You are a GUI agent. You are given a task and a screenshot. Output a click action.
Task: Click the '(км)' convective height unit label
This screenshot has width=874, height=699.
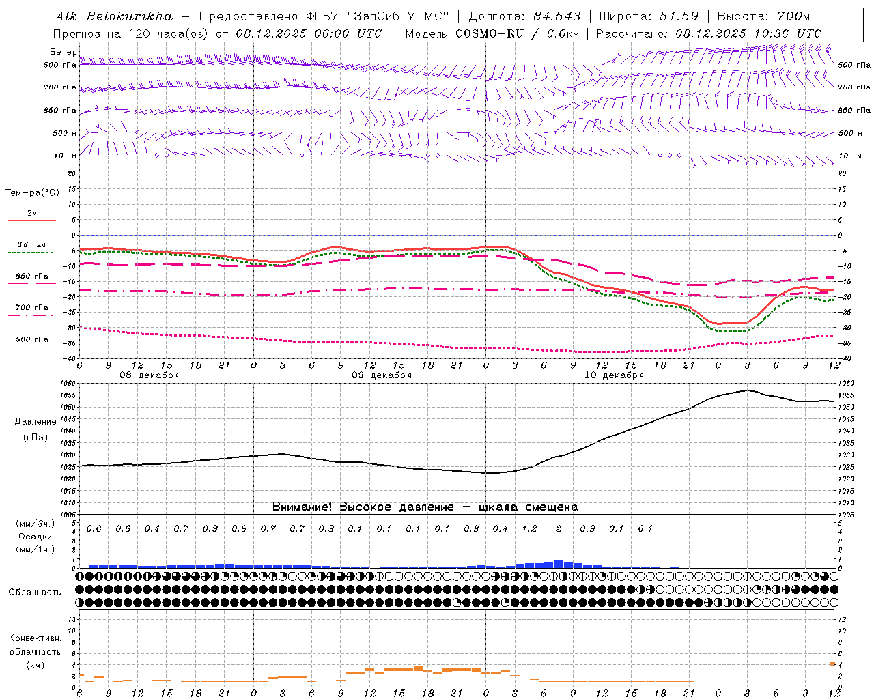click(36, 665)
